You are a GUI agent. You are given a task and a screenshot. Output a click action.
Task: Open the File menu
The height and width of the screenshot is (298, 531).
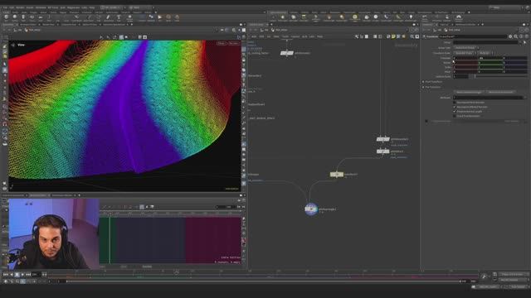click(5, 7)
